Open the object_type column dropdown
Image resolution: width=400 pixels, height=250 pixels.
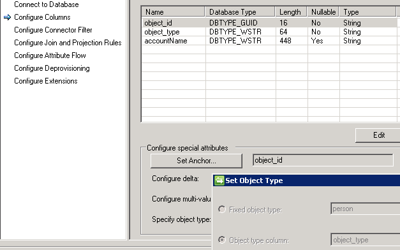[x=365, y=240]
